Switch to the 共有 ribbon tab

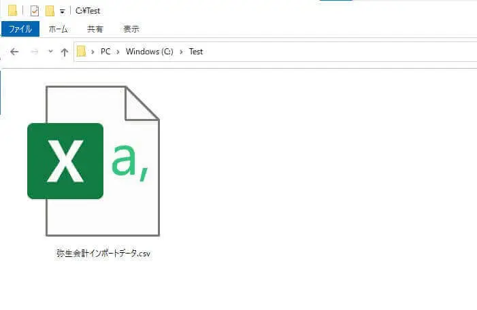pyautogui.click(x=95, y=29)
